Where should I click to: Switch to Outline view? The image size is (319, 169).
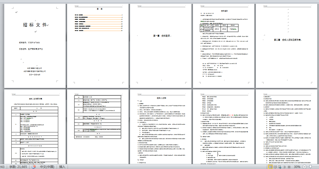tap(285, 167)
